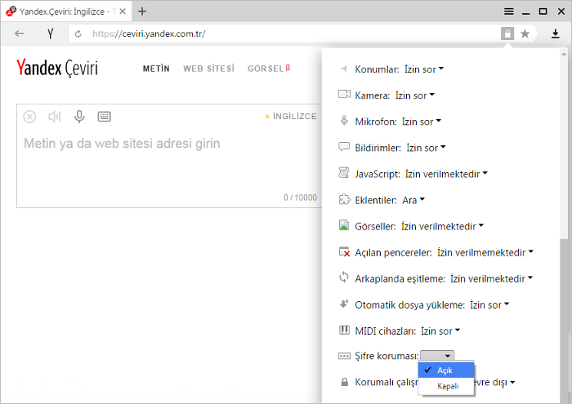Click the Açılan pencereler popup icon
572x404 pixels.
click(x=344, y=251)
